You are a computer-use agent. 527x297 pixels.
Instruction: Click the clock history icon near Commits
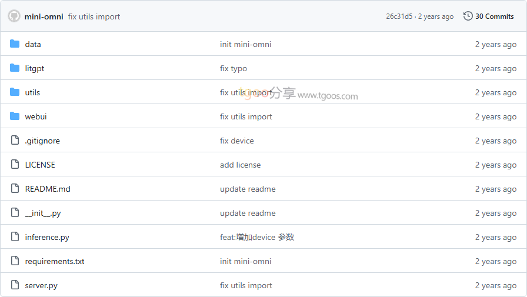click(468, 16)
